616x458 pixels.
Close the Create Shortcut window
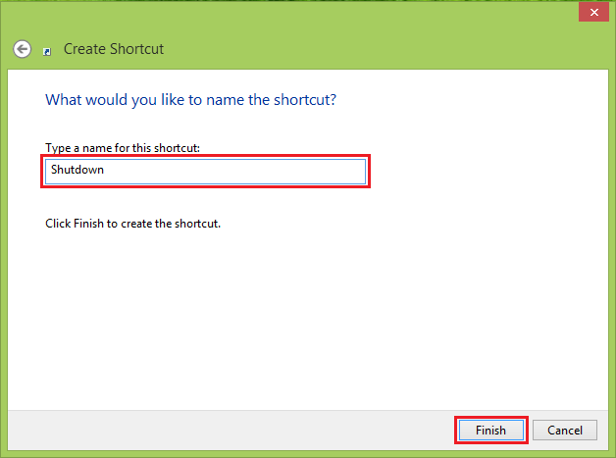pyautogui.click(x=594, y=12)
